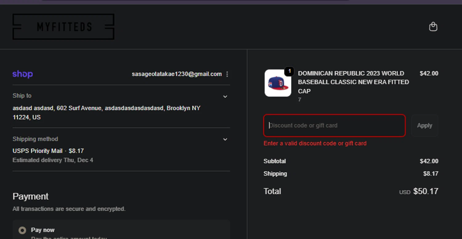
Task: Click the 602 Surf Avenue shipping address text
Action: pyautogui.click(x=107, y=113)
